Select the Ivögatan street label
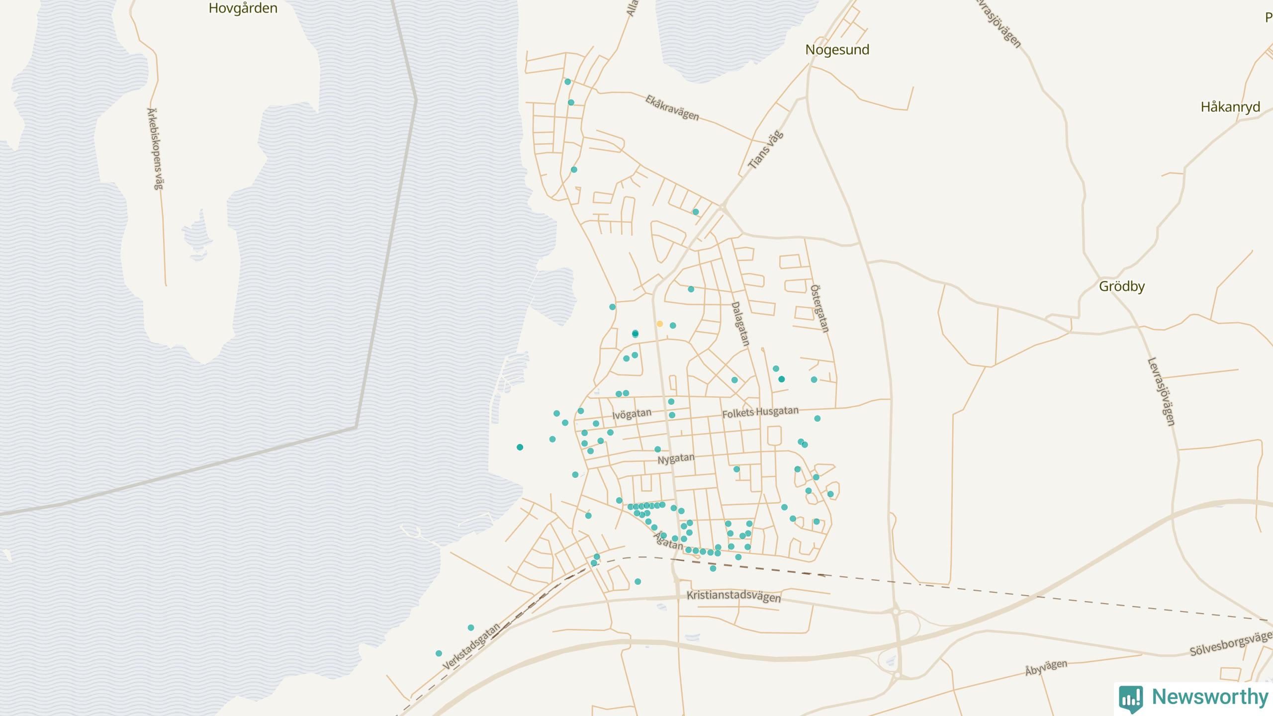This screenshot has height=716, width=1273. click(632, 414)
